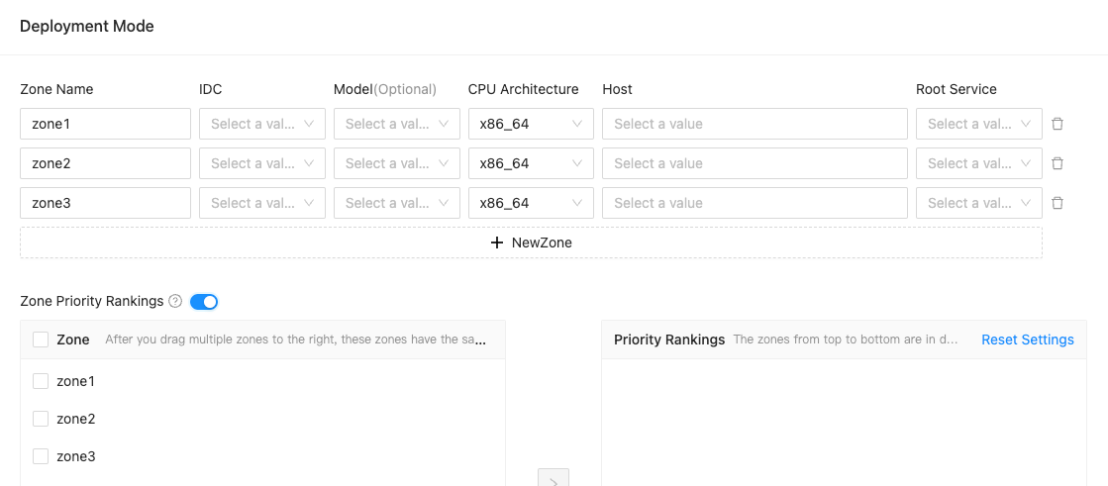Check the zone2 checkbox in Zone list
1108x486 pixels.
[41, 419]
